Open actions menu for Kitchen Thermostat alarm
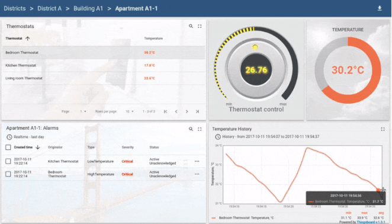The width and height of the screenshot is (392, 224). pyautogui.click(x=197, y=161)
